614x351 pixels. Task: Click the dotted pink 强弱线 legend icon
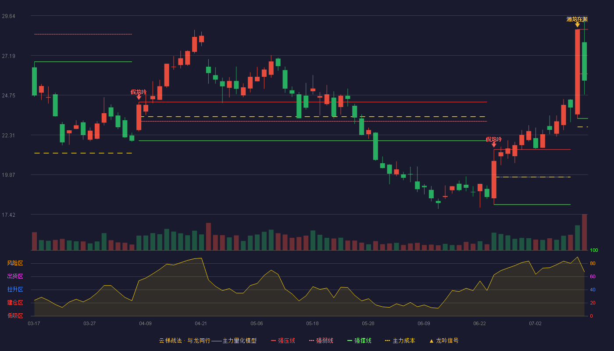pyautogui.click(x=311, y=340)
